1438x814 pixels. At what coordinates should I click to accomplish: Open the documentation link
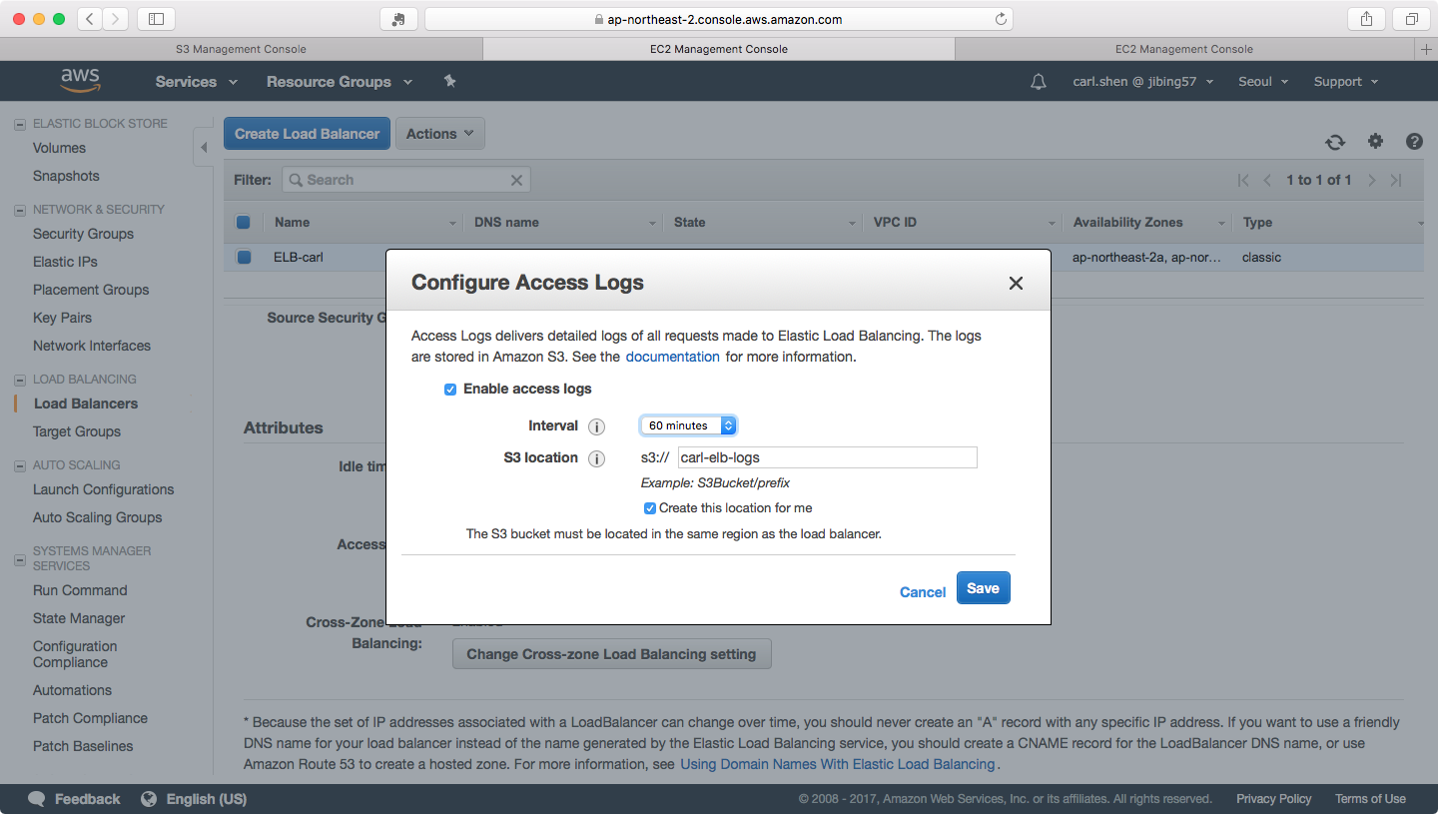(x=672, y=357)
